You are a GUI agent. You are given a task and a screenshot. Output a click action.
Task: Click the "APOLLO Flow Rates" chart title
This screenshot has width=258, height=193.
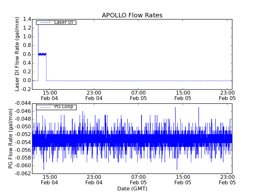point(132,15)
